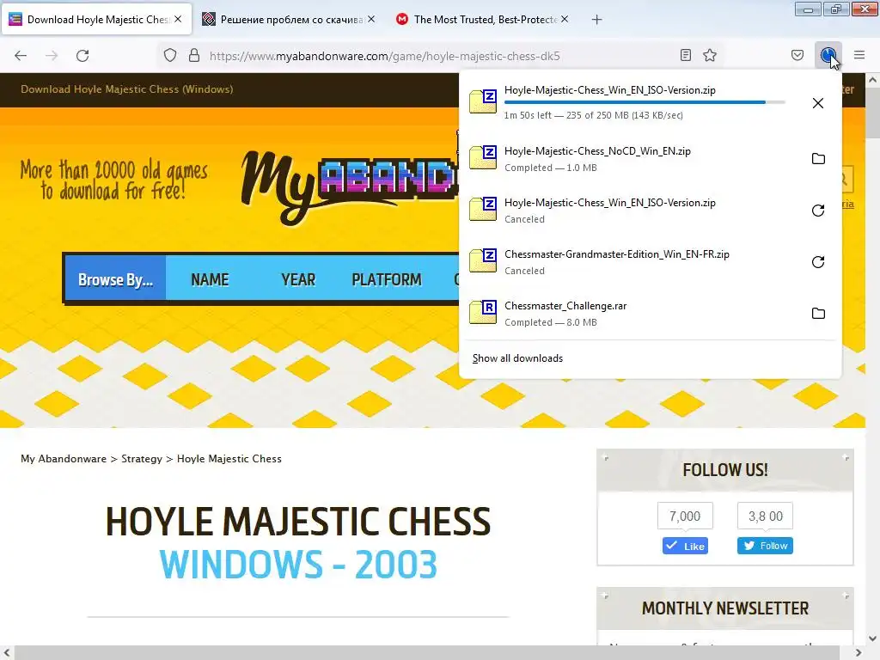Click zip icon of canceled Hoyle ISO-Version entry
This screenshot has height=660, width=880.
pyautogui.click(x=483, y=210)
